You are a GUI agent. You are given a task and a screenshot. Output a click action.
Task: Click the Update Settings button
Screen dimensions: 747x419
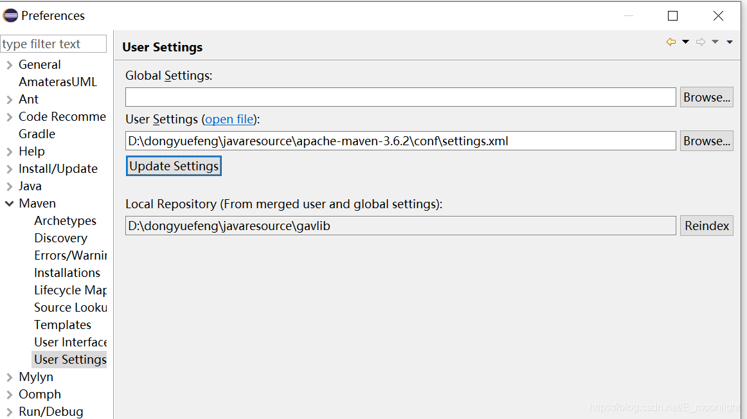pos(174,166)
